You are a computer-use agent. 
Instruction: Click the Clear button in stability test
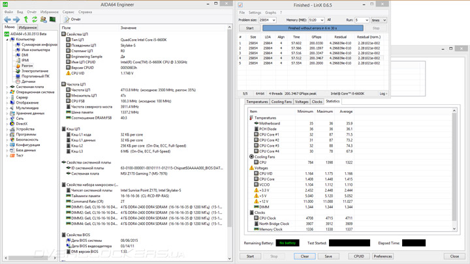(304, 256)
